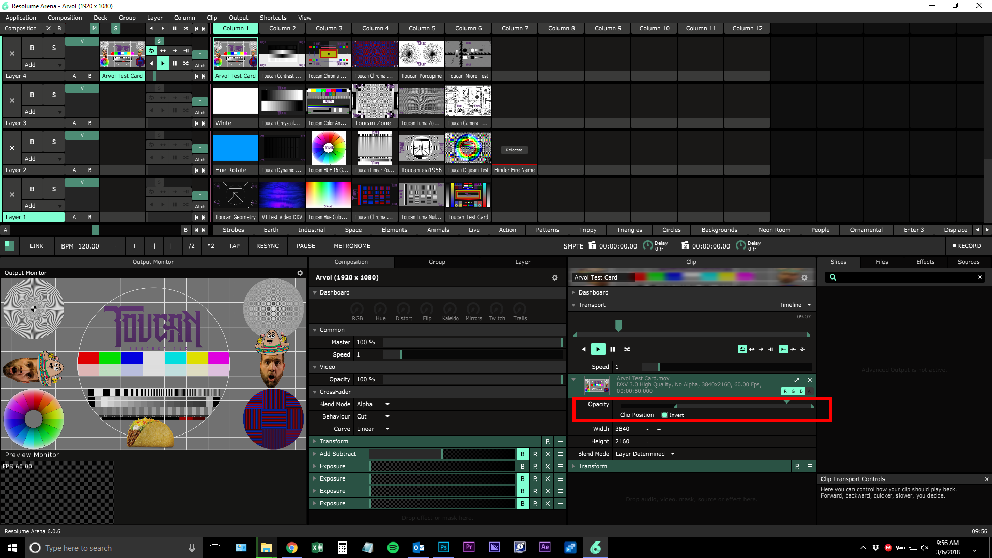Viewport: 992px width, 558px height.
Task: Toggle the clip green G channel button
Action: 793,391
